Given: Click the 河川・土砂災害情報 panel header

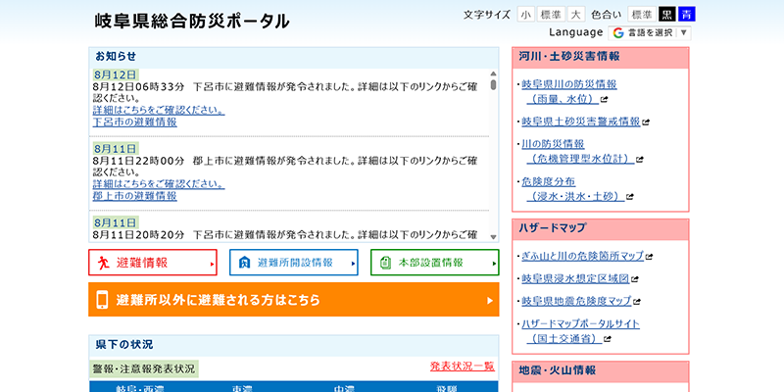Looking at the screenshot, I should coord(601,57).
